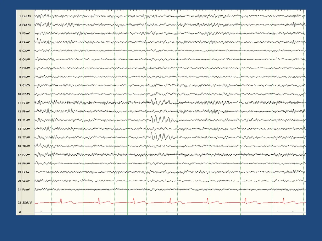Click the first red EKG QRS spike
This screenshot has height=241, width=322.
pos(61,201)
